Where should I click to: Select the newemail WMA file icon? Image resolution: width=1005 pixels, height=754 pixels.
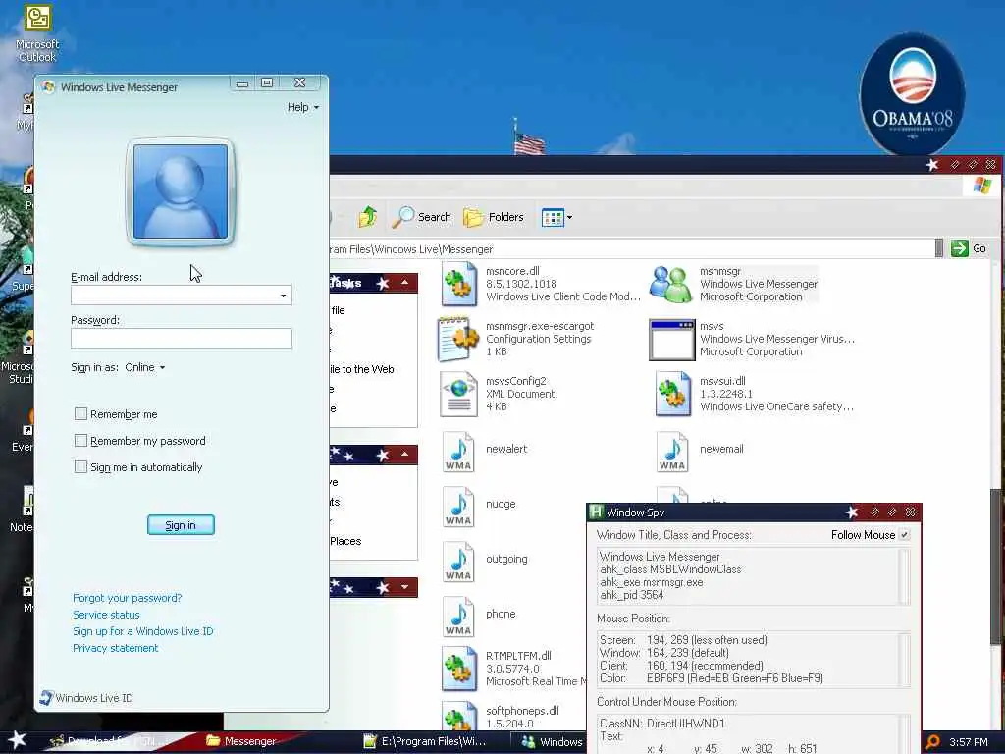click(672, 452)
